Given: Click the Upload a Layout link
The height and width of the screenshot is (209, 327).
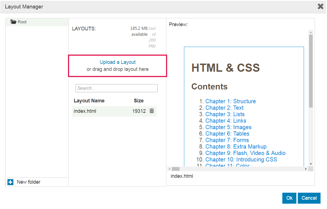Looking at the screenshot, I should coord(118,62).
